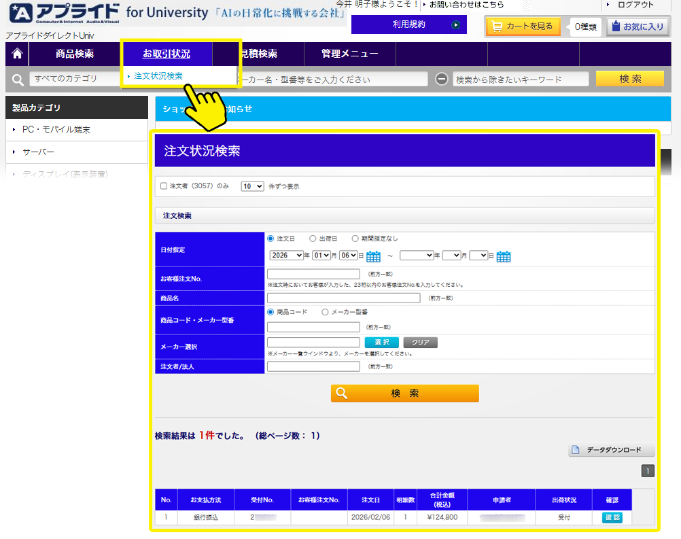Click the 商品名 input field
Screen dimensions: 681x539
[x=343, y=298]
